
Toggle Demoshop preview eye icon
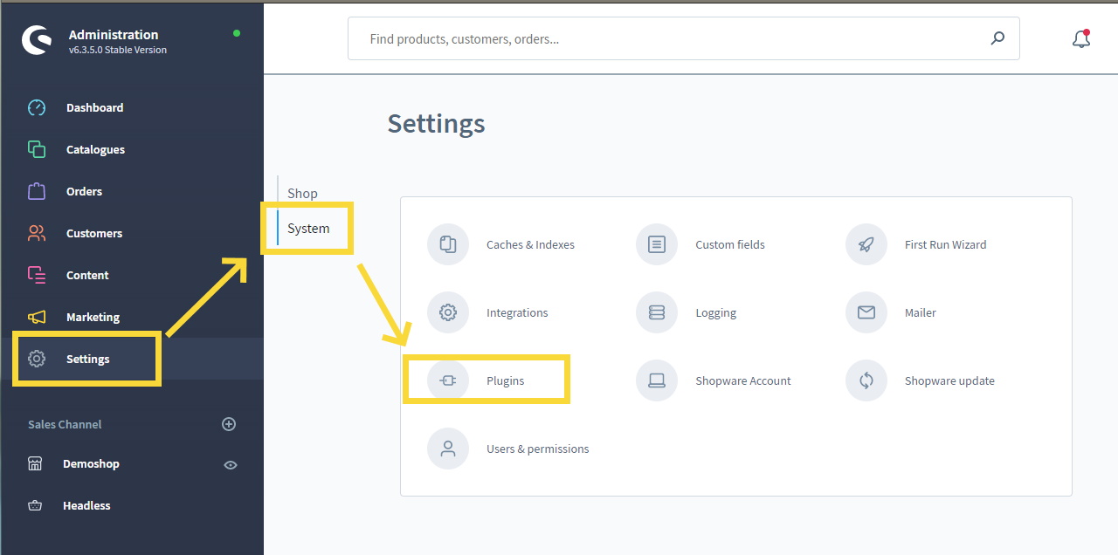(231, 465)
